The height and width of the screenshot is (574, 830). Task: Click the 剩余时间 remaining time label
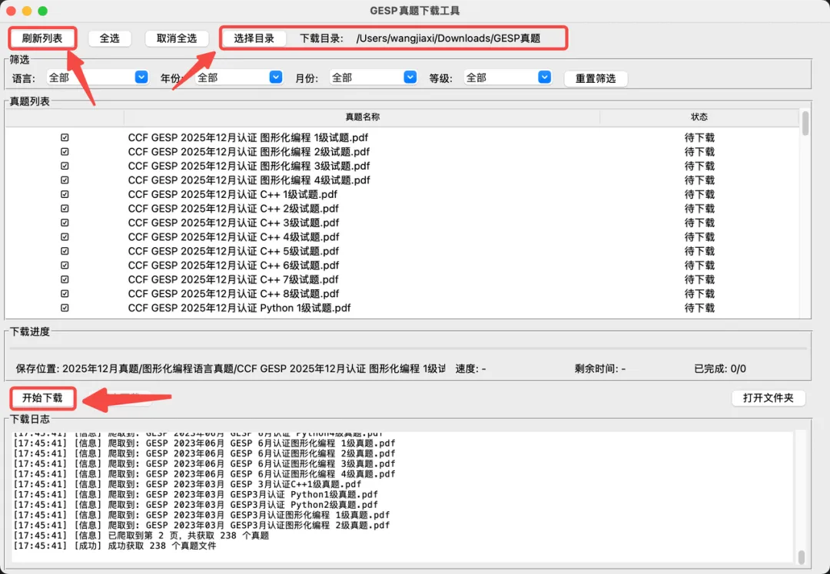click(x=600, y=369)
